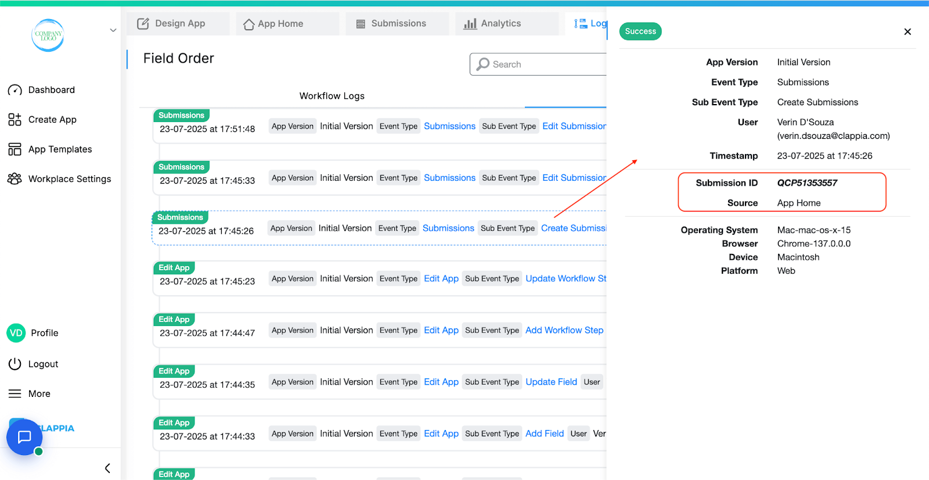This screenshot has width=929, height=480.
Task: Click the App Templates layout icon
Action: 15,149
